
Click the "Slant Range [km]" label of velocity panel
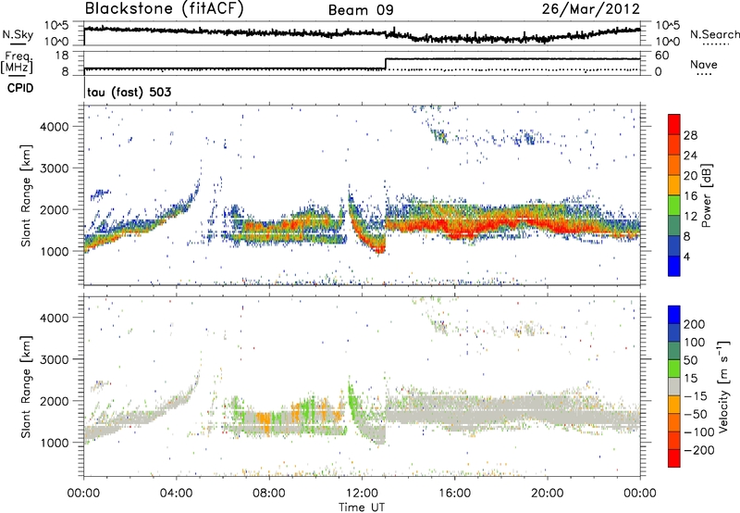pos(26,386)
